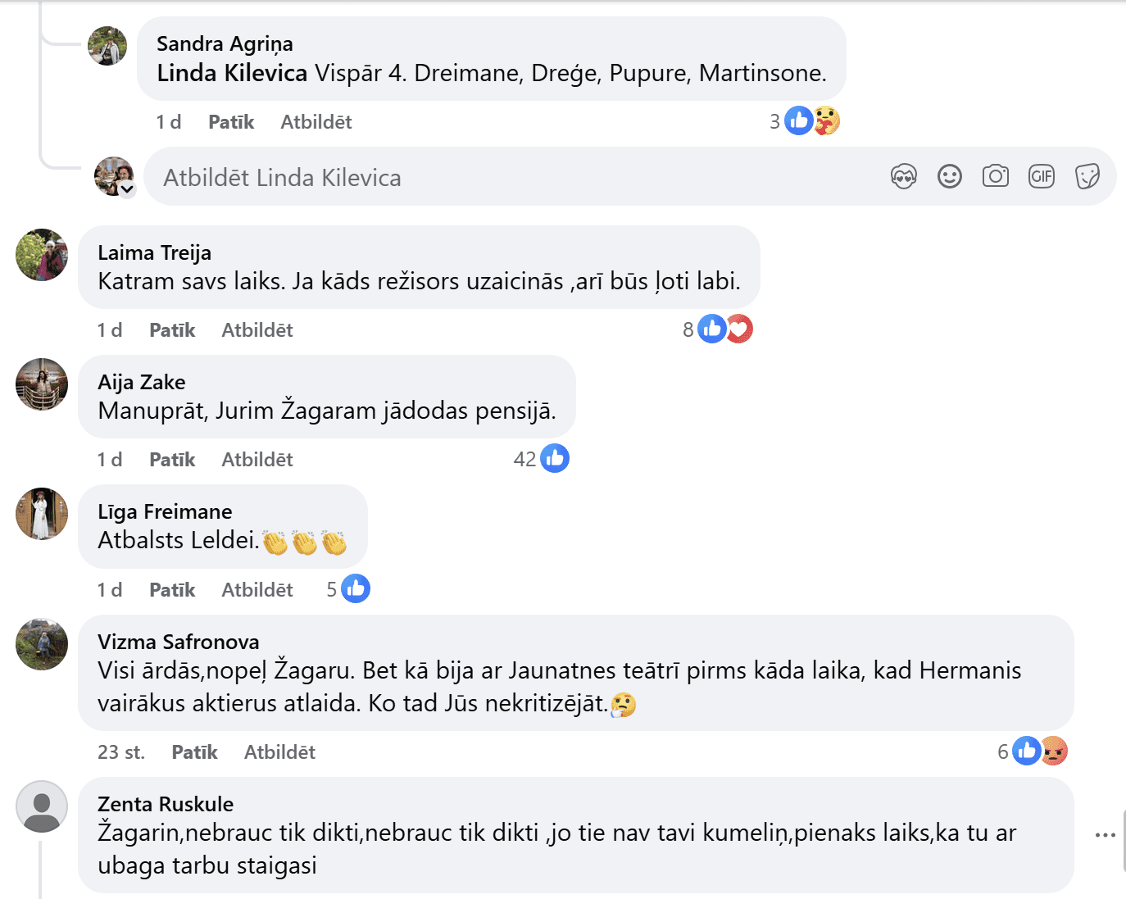Like Laima Treija's comment with Patīk
Viewport: 1126px width, 899px height.
[172, 330]
